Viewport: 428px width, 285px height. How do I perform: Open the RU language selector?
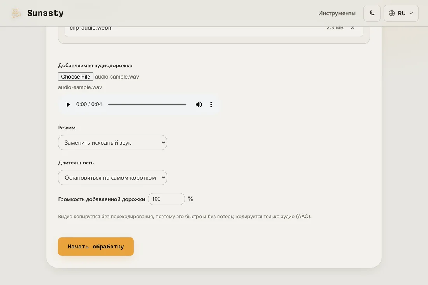tap(401, 13)
